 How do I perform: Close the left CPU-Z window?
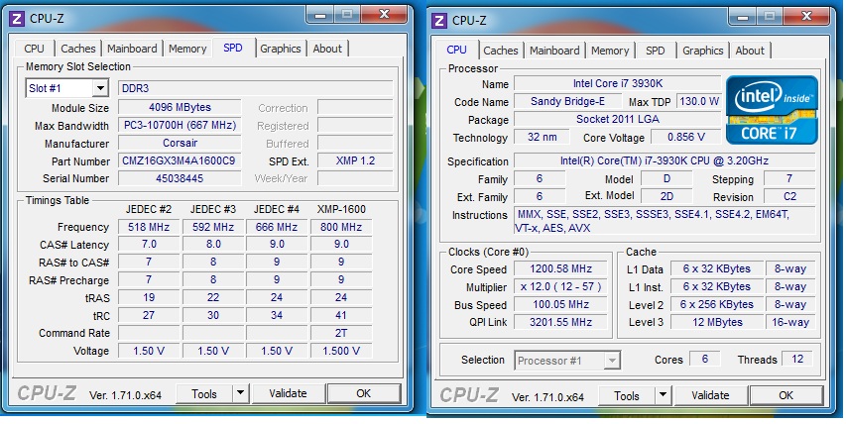[x=384, y=15]
